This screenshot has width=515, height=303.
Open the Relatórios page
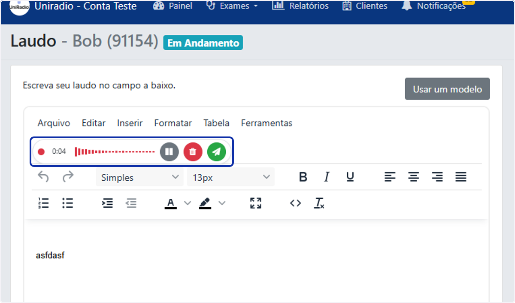click(x=300, y=6)
